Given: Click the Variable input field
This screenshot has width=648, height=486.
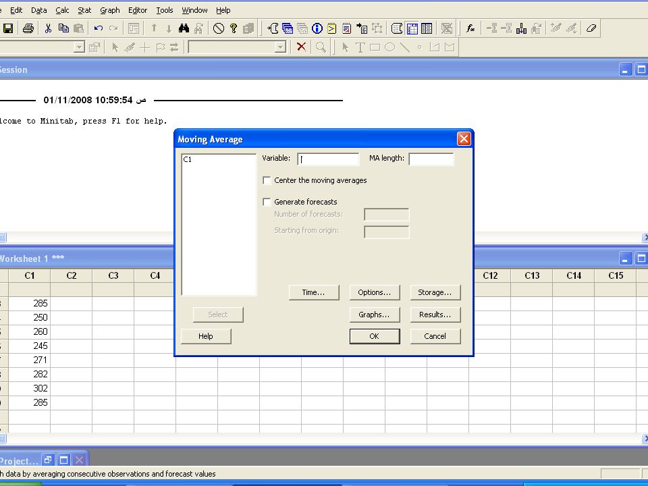Looking at the screenshot, I should [x=328, y=159].
